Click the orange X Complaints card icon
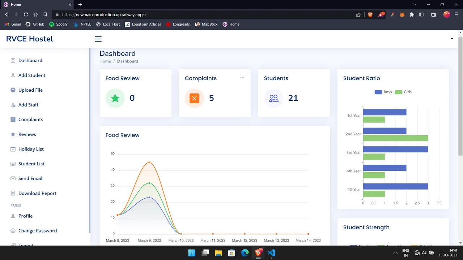 (194, 98)
